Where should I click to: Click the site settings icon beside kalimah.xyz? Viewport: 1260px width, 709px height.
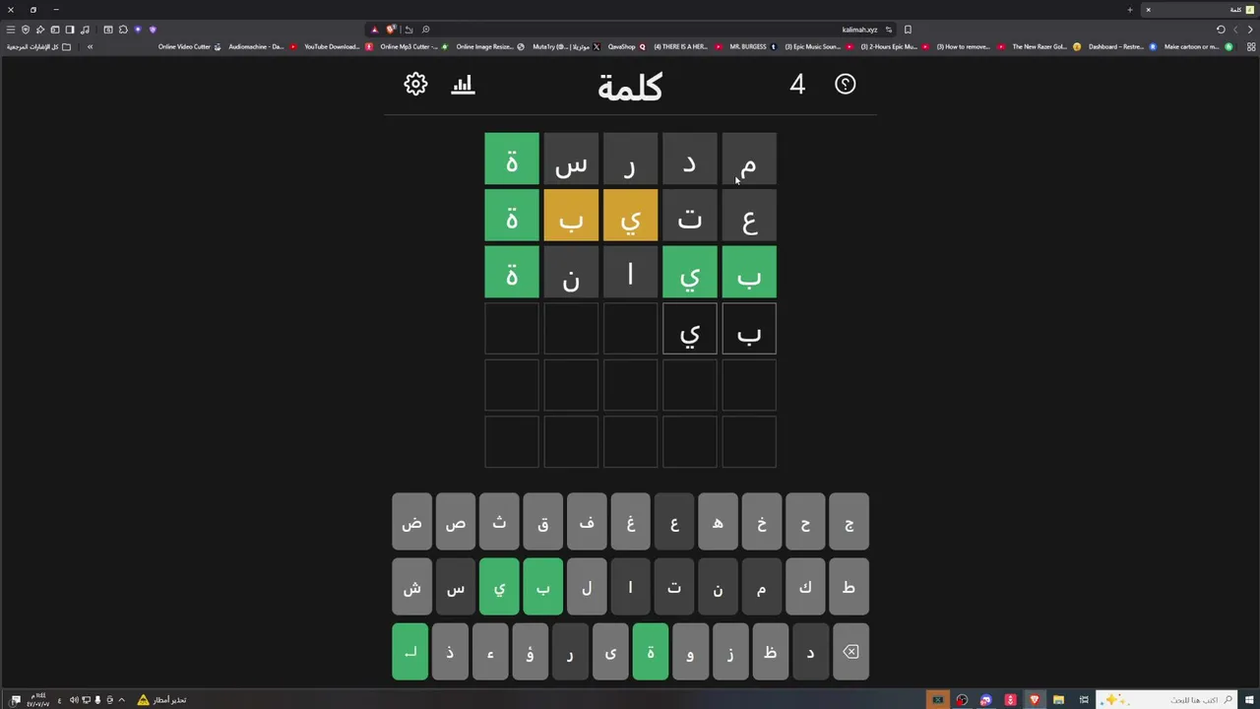tap(889, 30)
